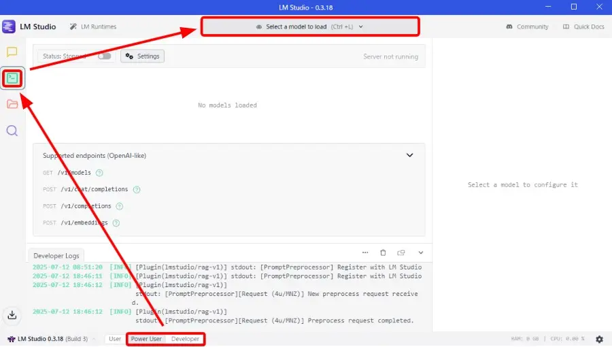612x347 pixels.
Task: Collapse the Supported endpoints section
Action: coord(409,155)
